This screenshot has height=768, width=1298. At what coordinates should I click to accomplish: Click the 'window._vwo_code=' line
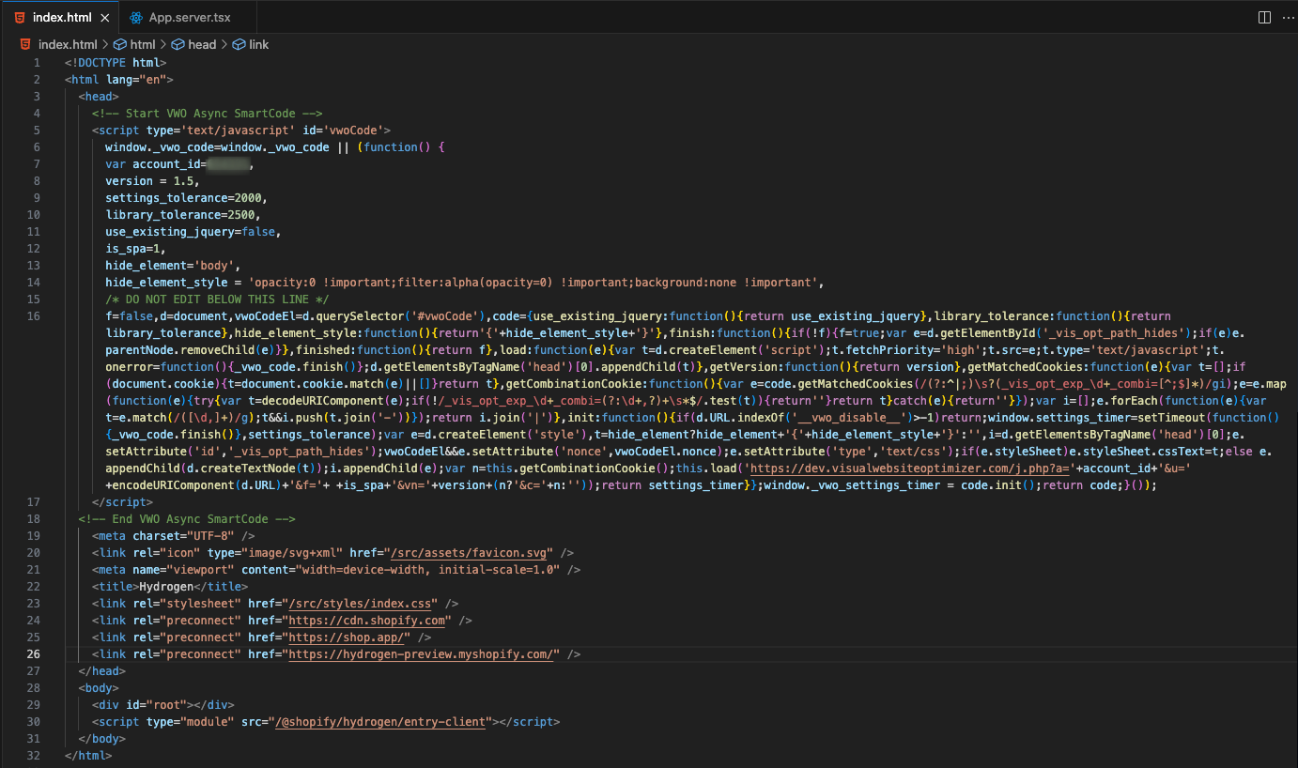[274, 147]
